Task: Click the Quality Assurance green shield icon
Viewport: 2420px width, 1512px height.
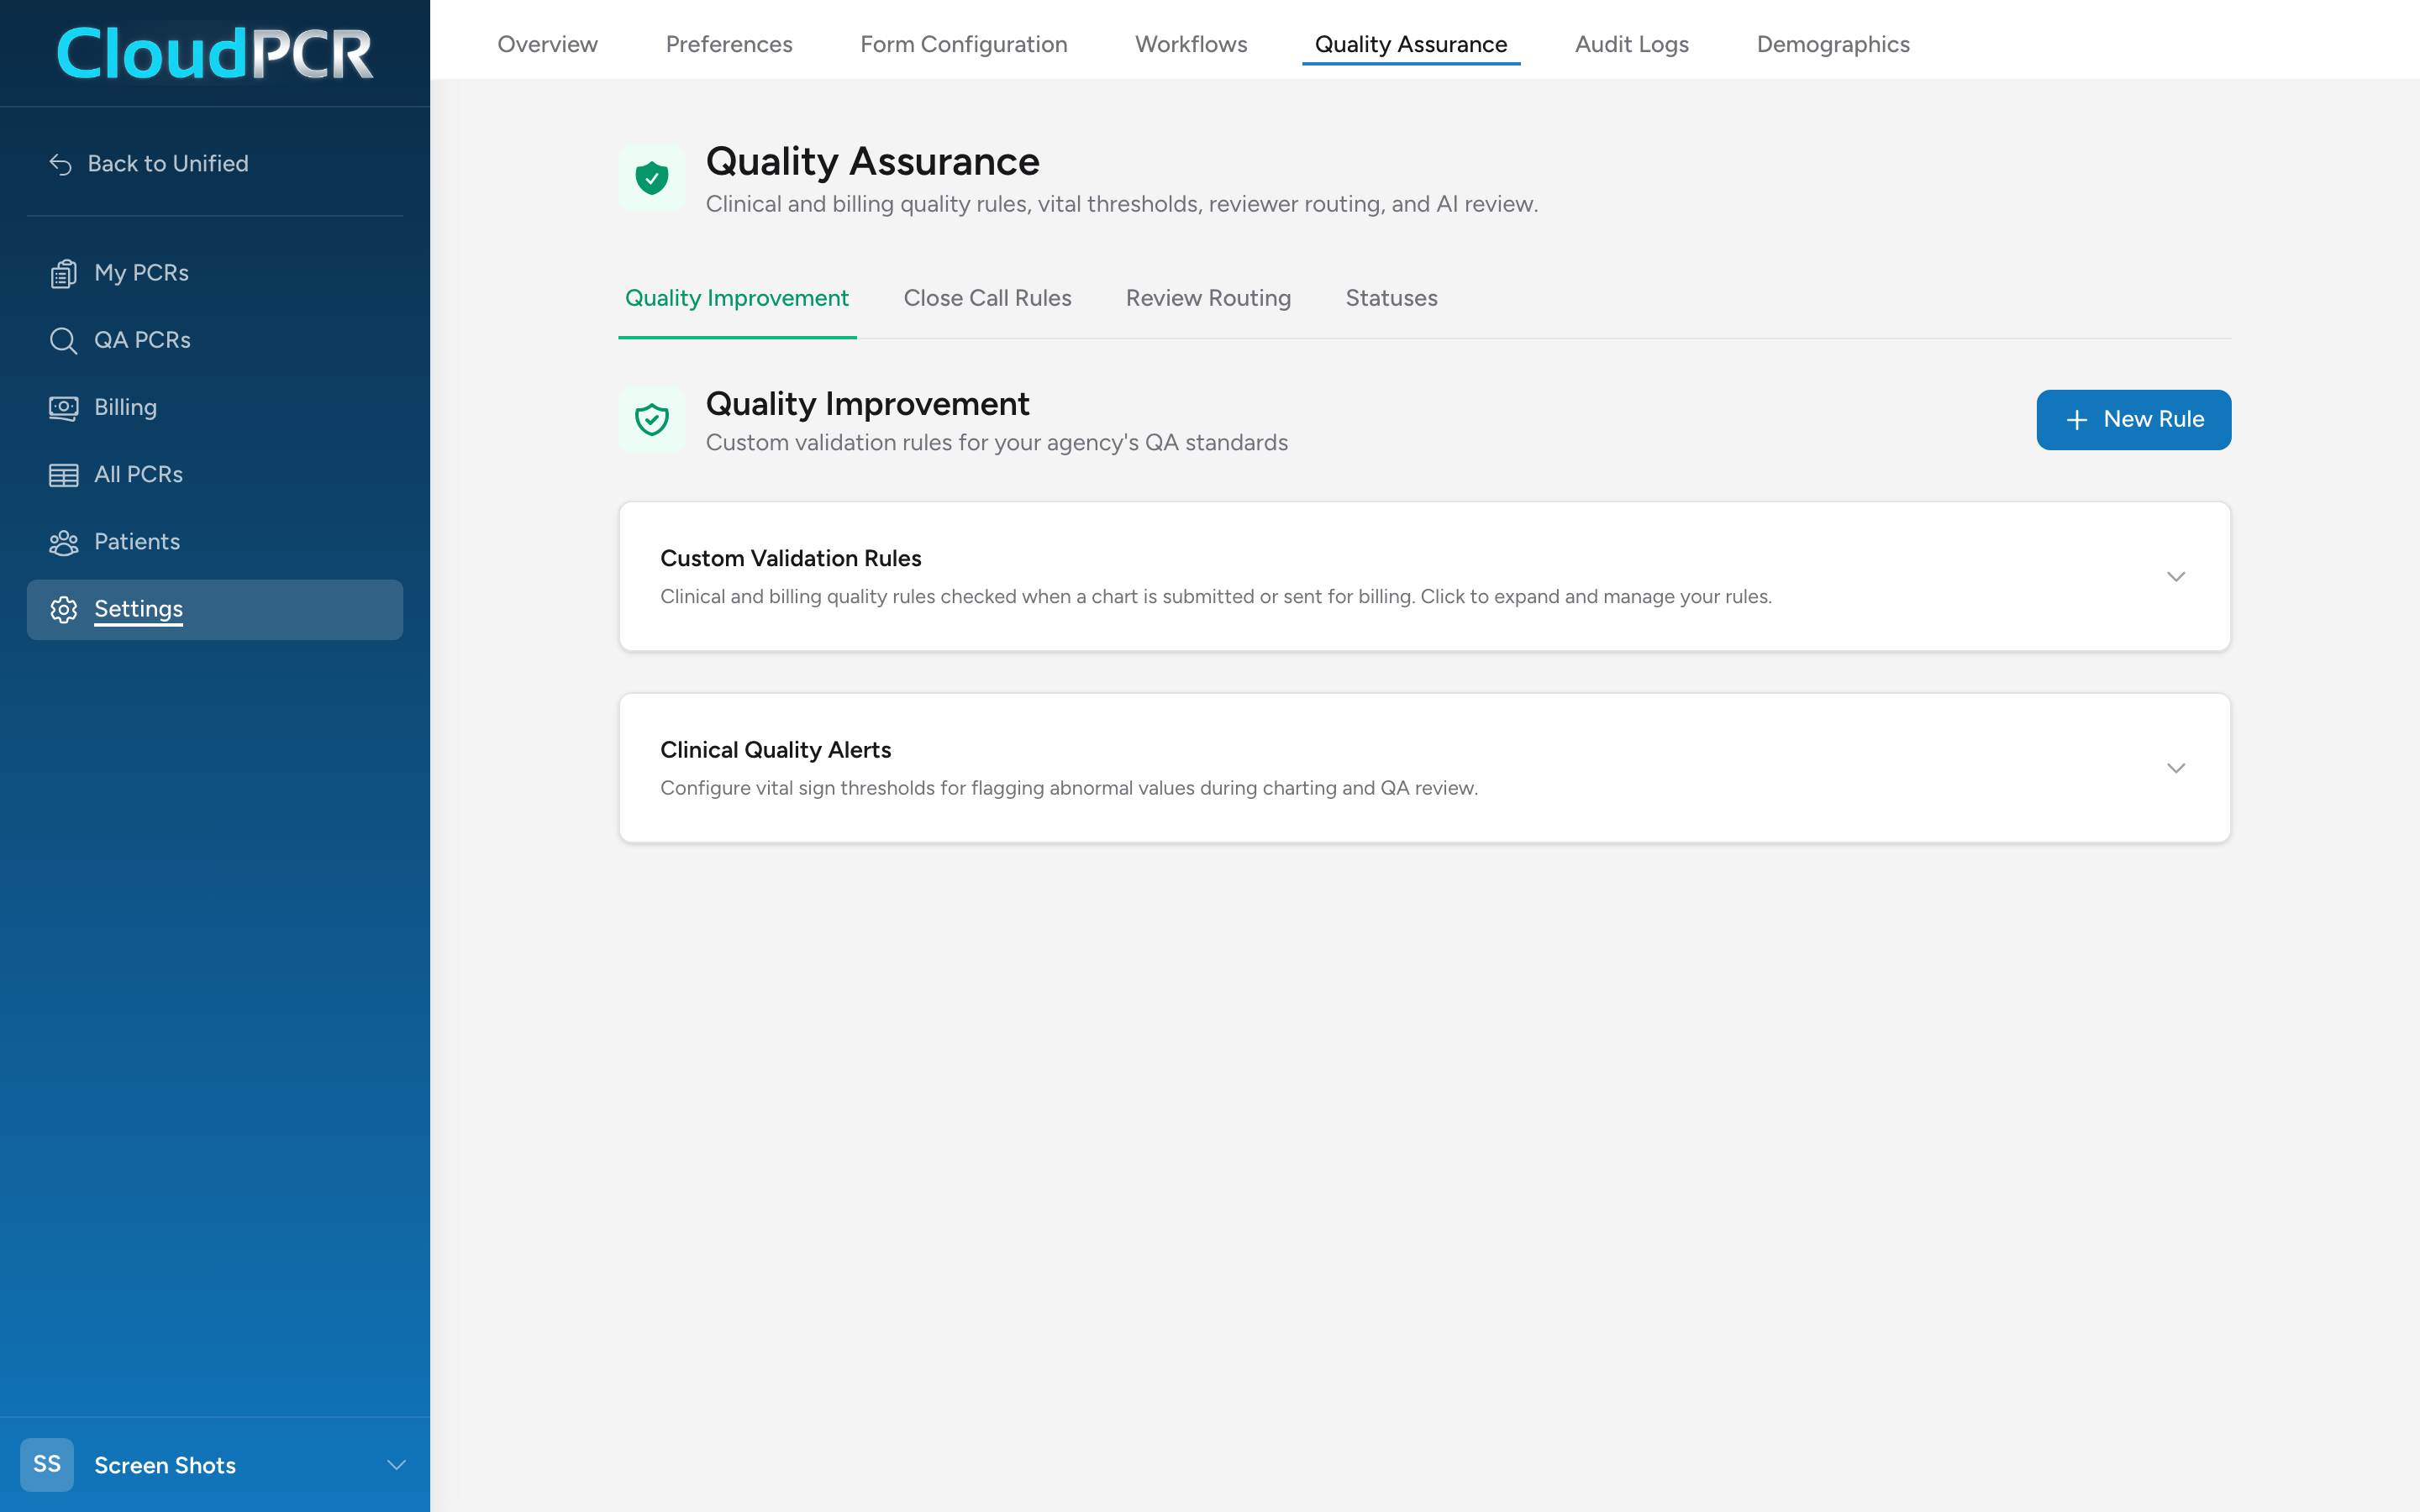Action: click(651, 178)
